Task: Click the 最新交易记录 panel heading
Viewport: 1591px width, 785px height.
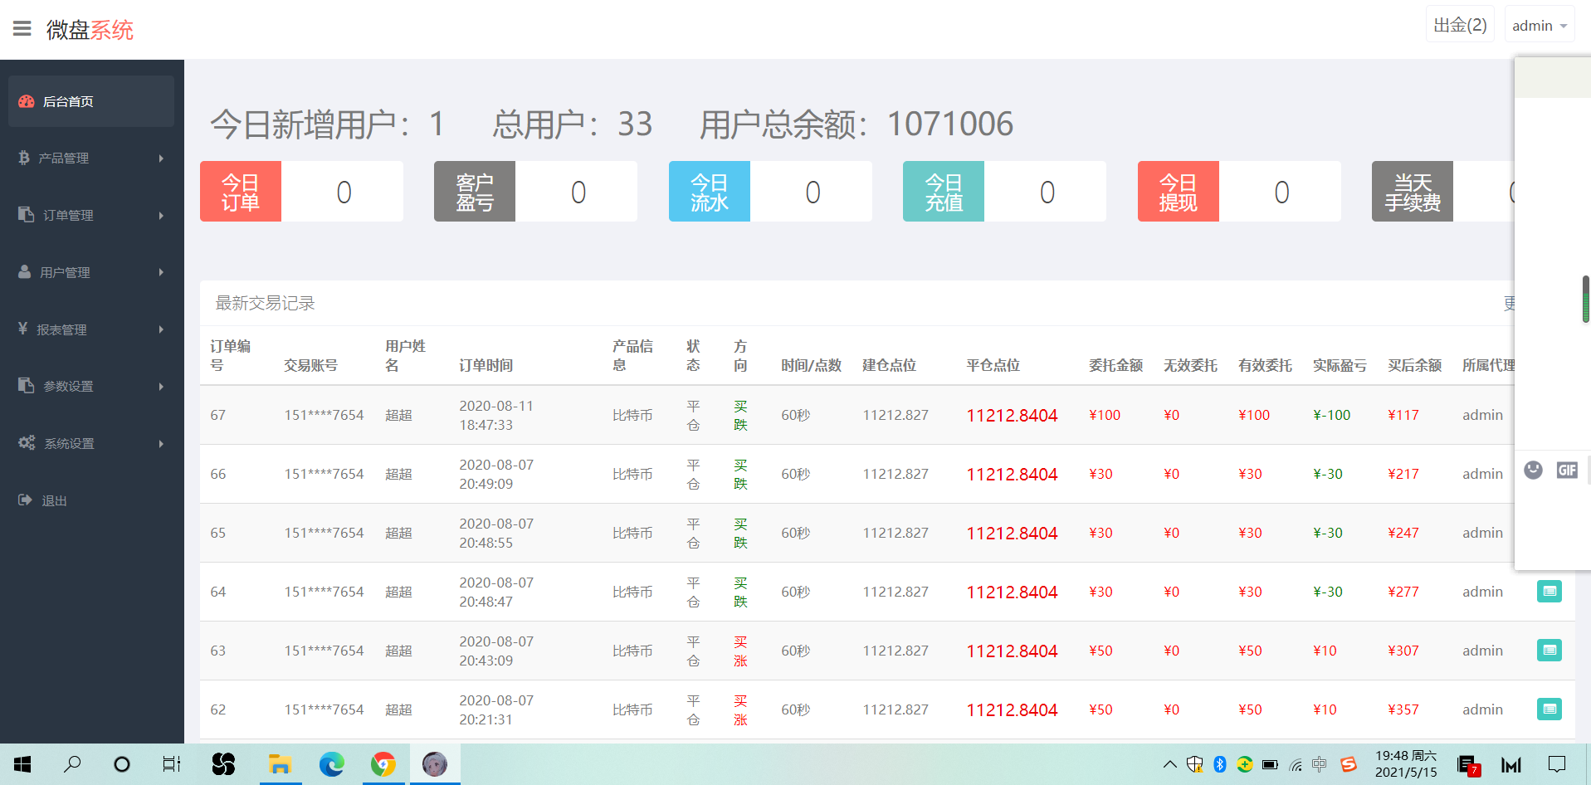Action: click(266, 303)
